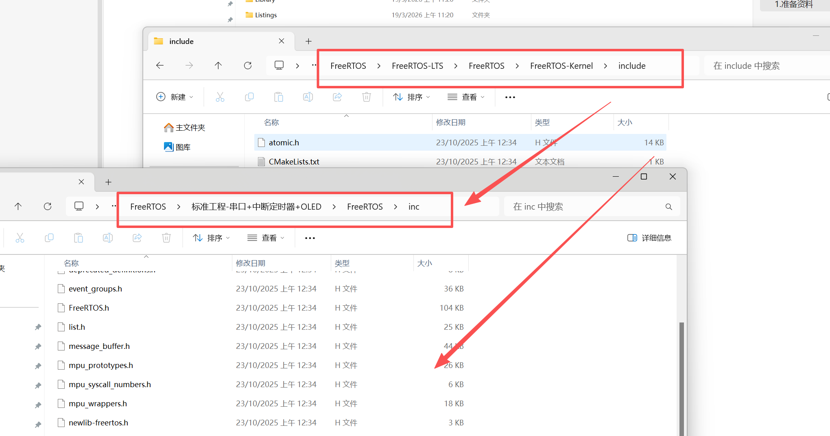Toggle the 详细信息 details pane
Image resolution: width=830 pixels, height=436 pixels.
[649, 238]
